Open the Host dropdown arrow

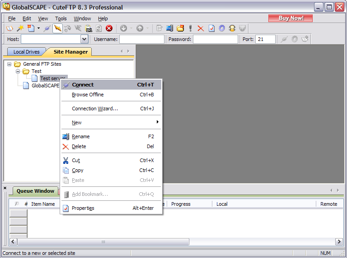(84, 39)
